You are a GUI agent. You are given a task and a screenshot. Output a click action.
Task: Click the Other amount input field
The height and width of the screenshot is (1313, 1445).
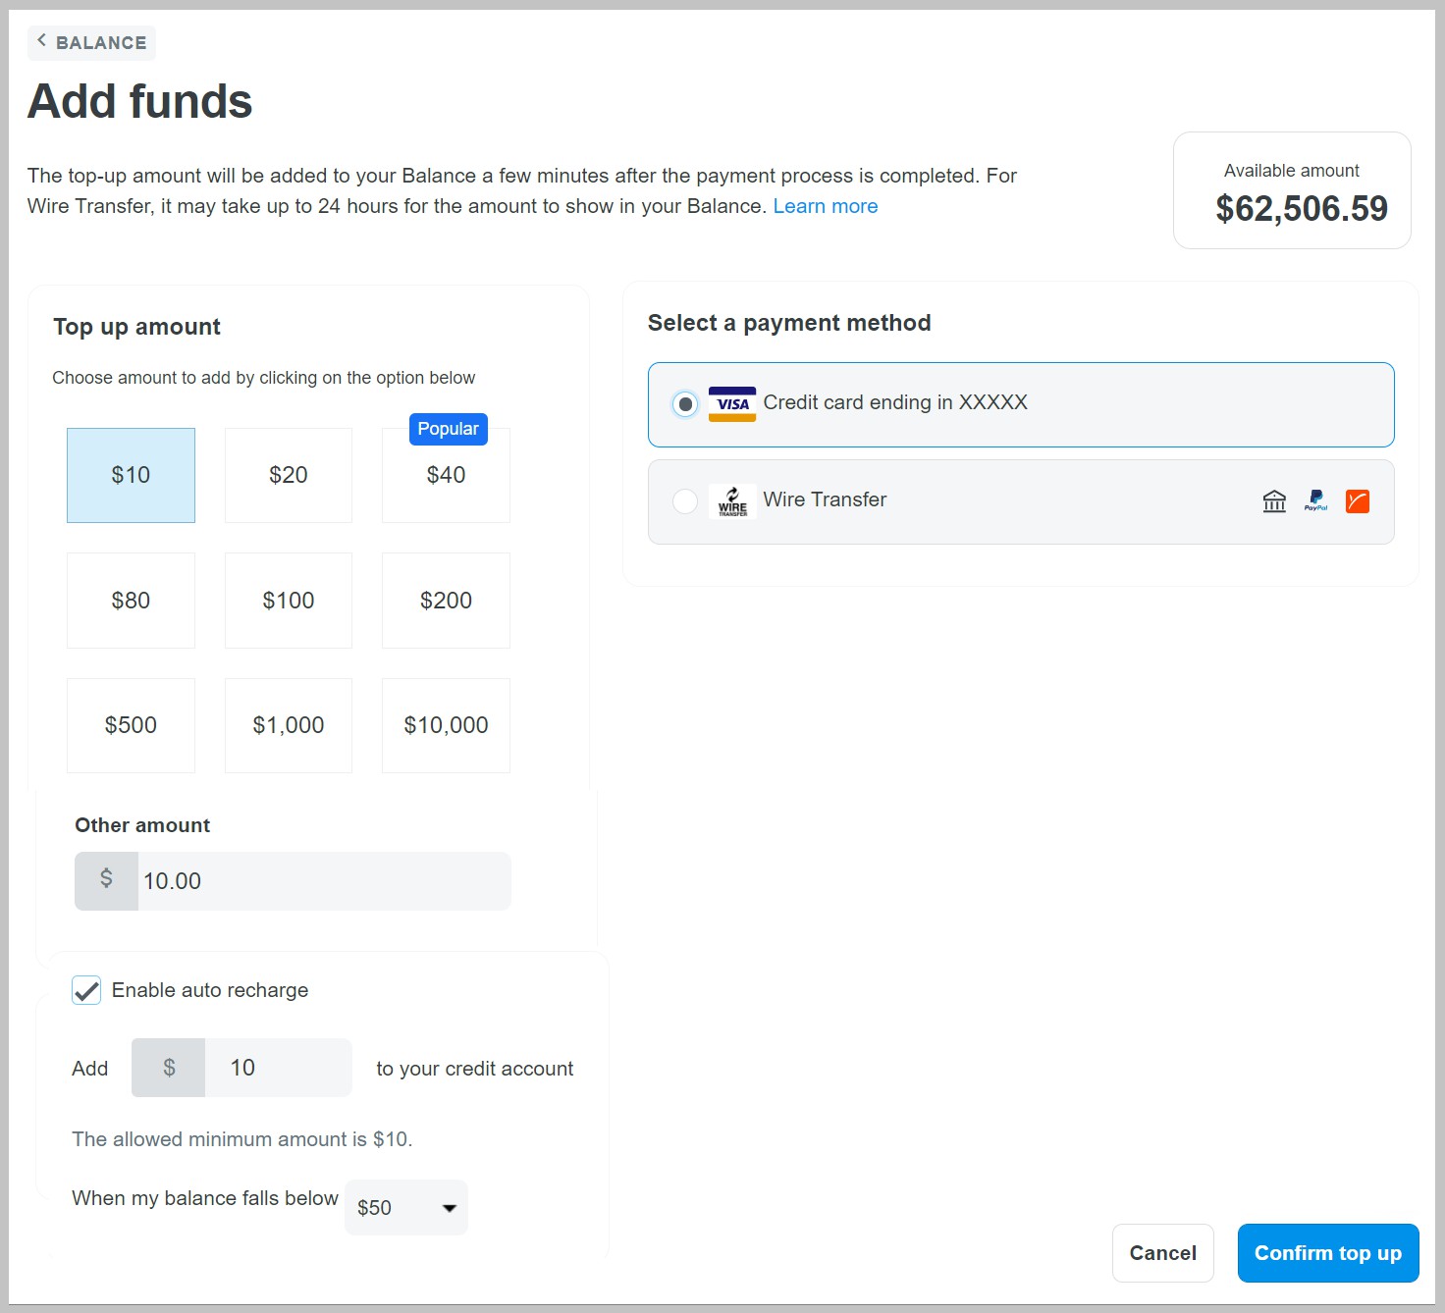323,881
